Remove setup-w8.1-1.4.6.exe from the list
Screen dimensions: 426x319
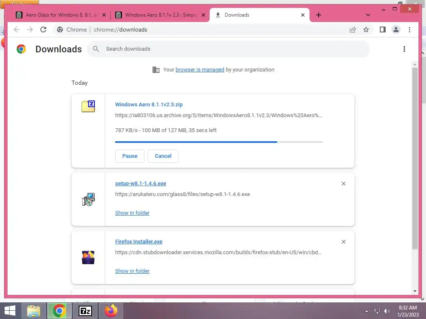click(343, 184)
